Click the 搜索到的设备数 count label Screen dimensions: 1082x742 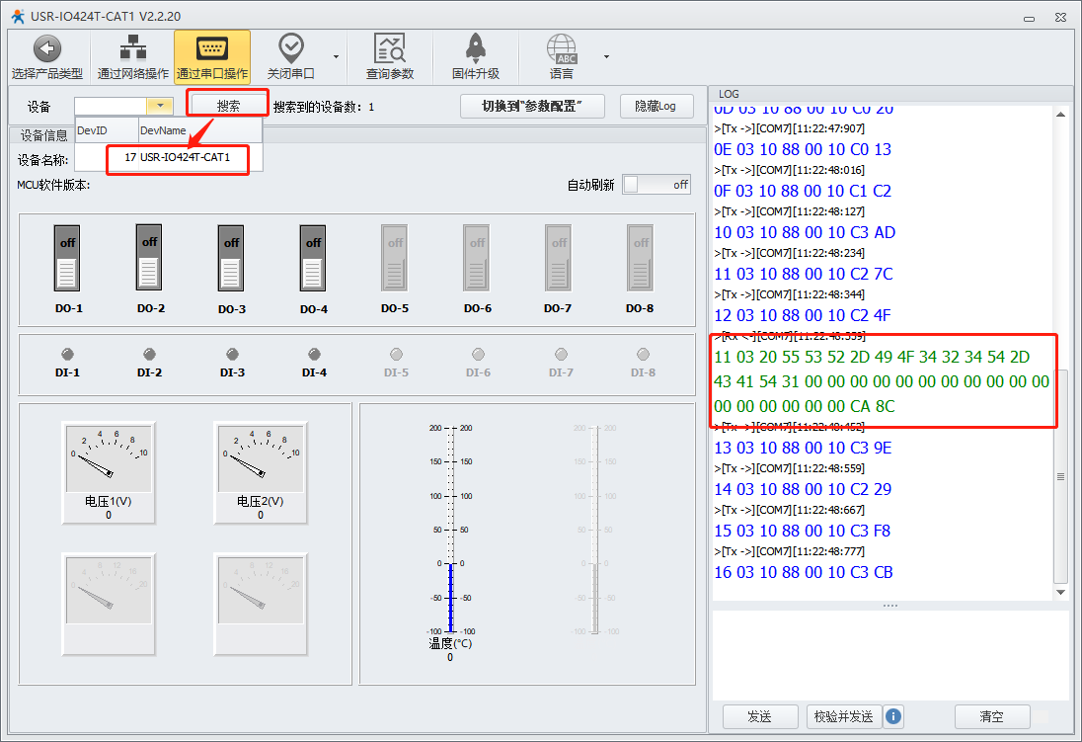click(324, 107)
